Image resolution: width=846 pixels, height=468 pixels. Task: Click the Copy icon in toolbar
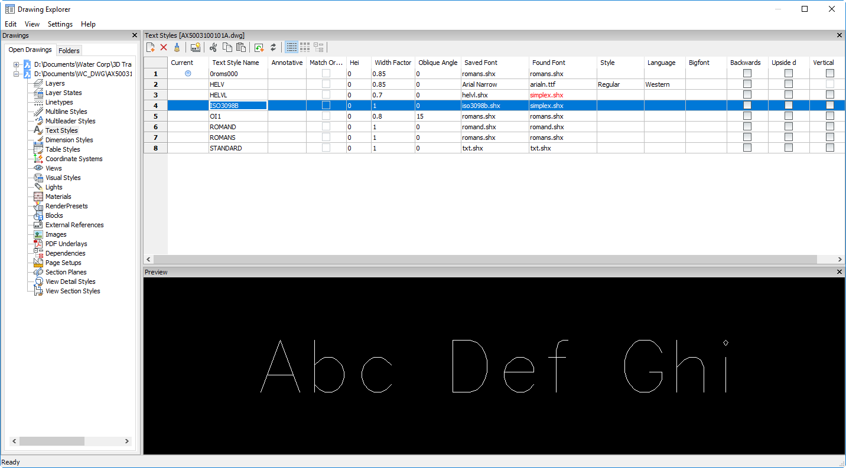tap(227, 47)
